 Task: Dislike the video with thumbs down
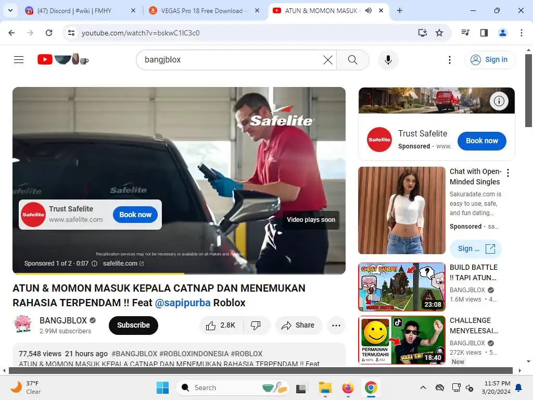[256, 325]
